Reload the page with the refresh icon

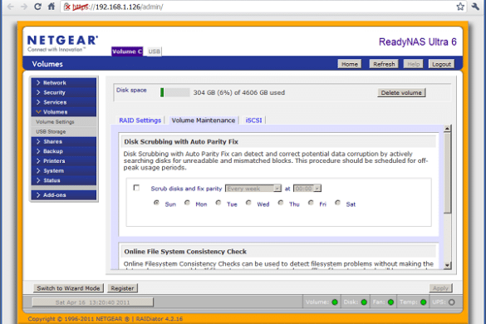point(37,7)
